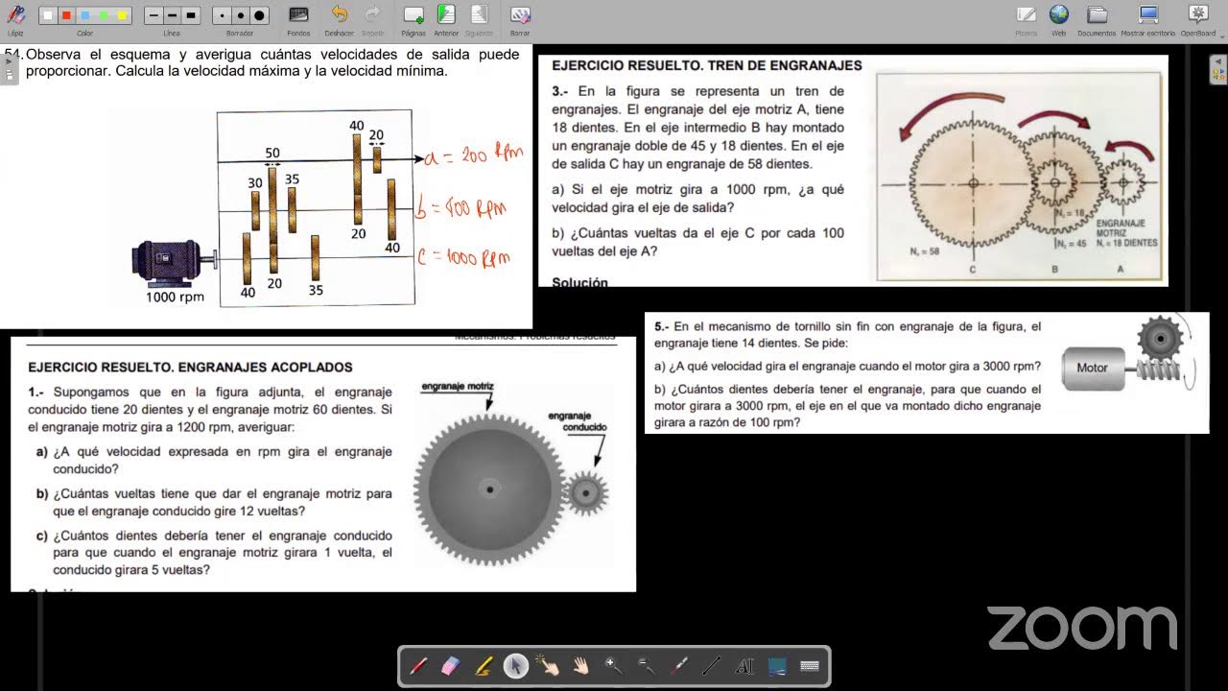Set the small eraser size

click(x=222, y=15)
